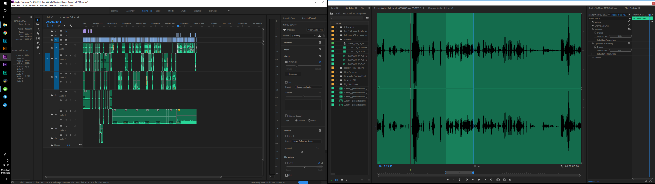Select the Pen tool
This screenshot has height=184, width=655.
point(38,43)
